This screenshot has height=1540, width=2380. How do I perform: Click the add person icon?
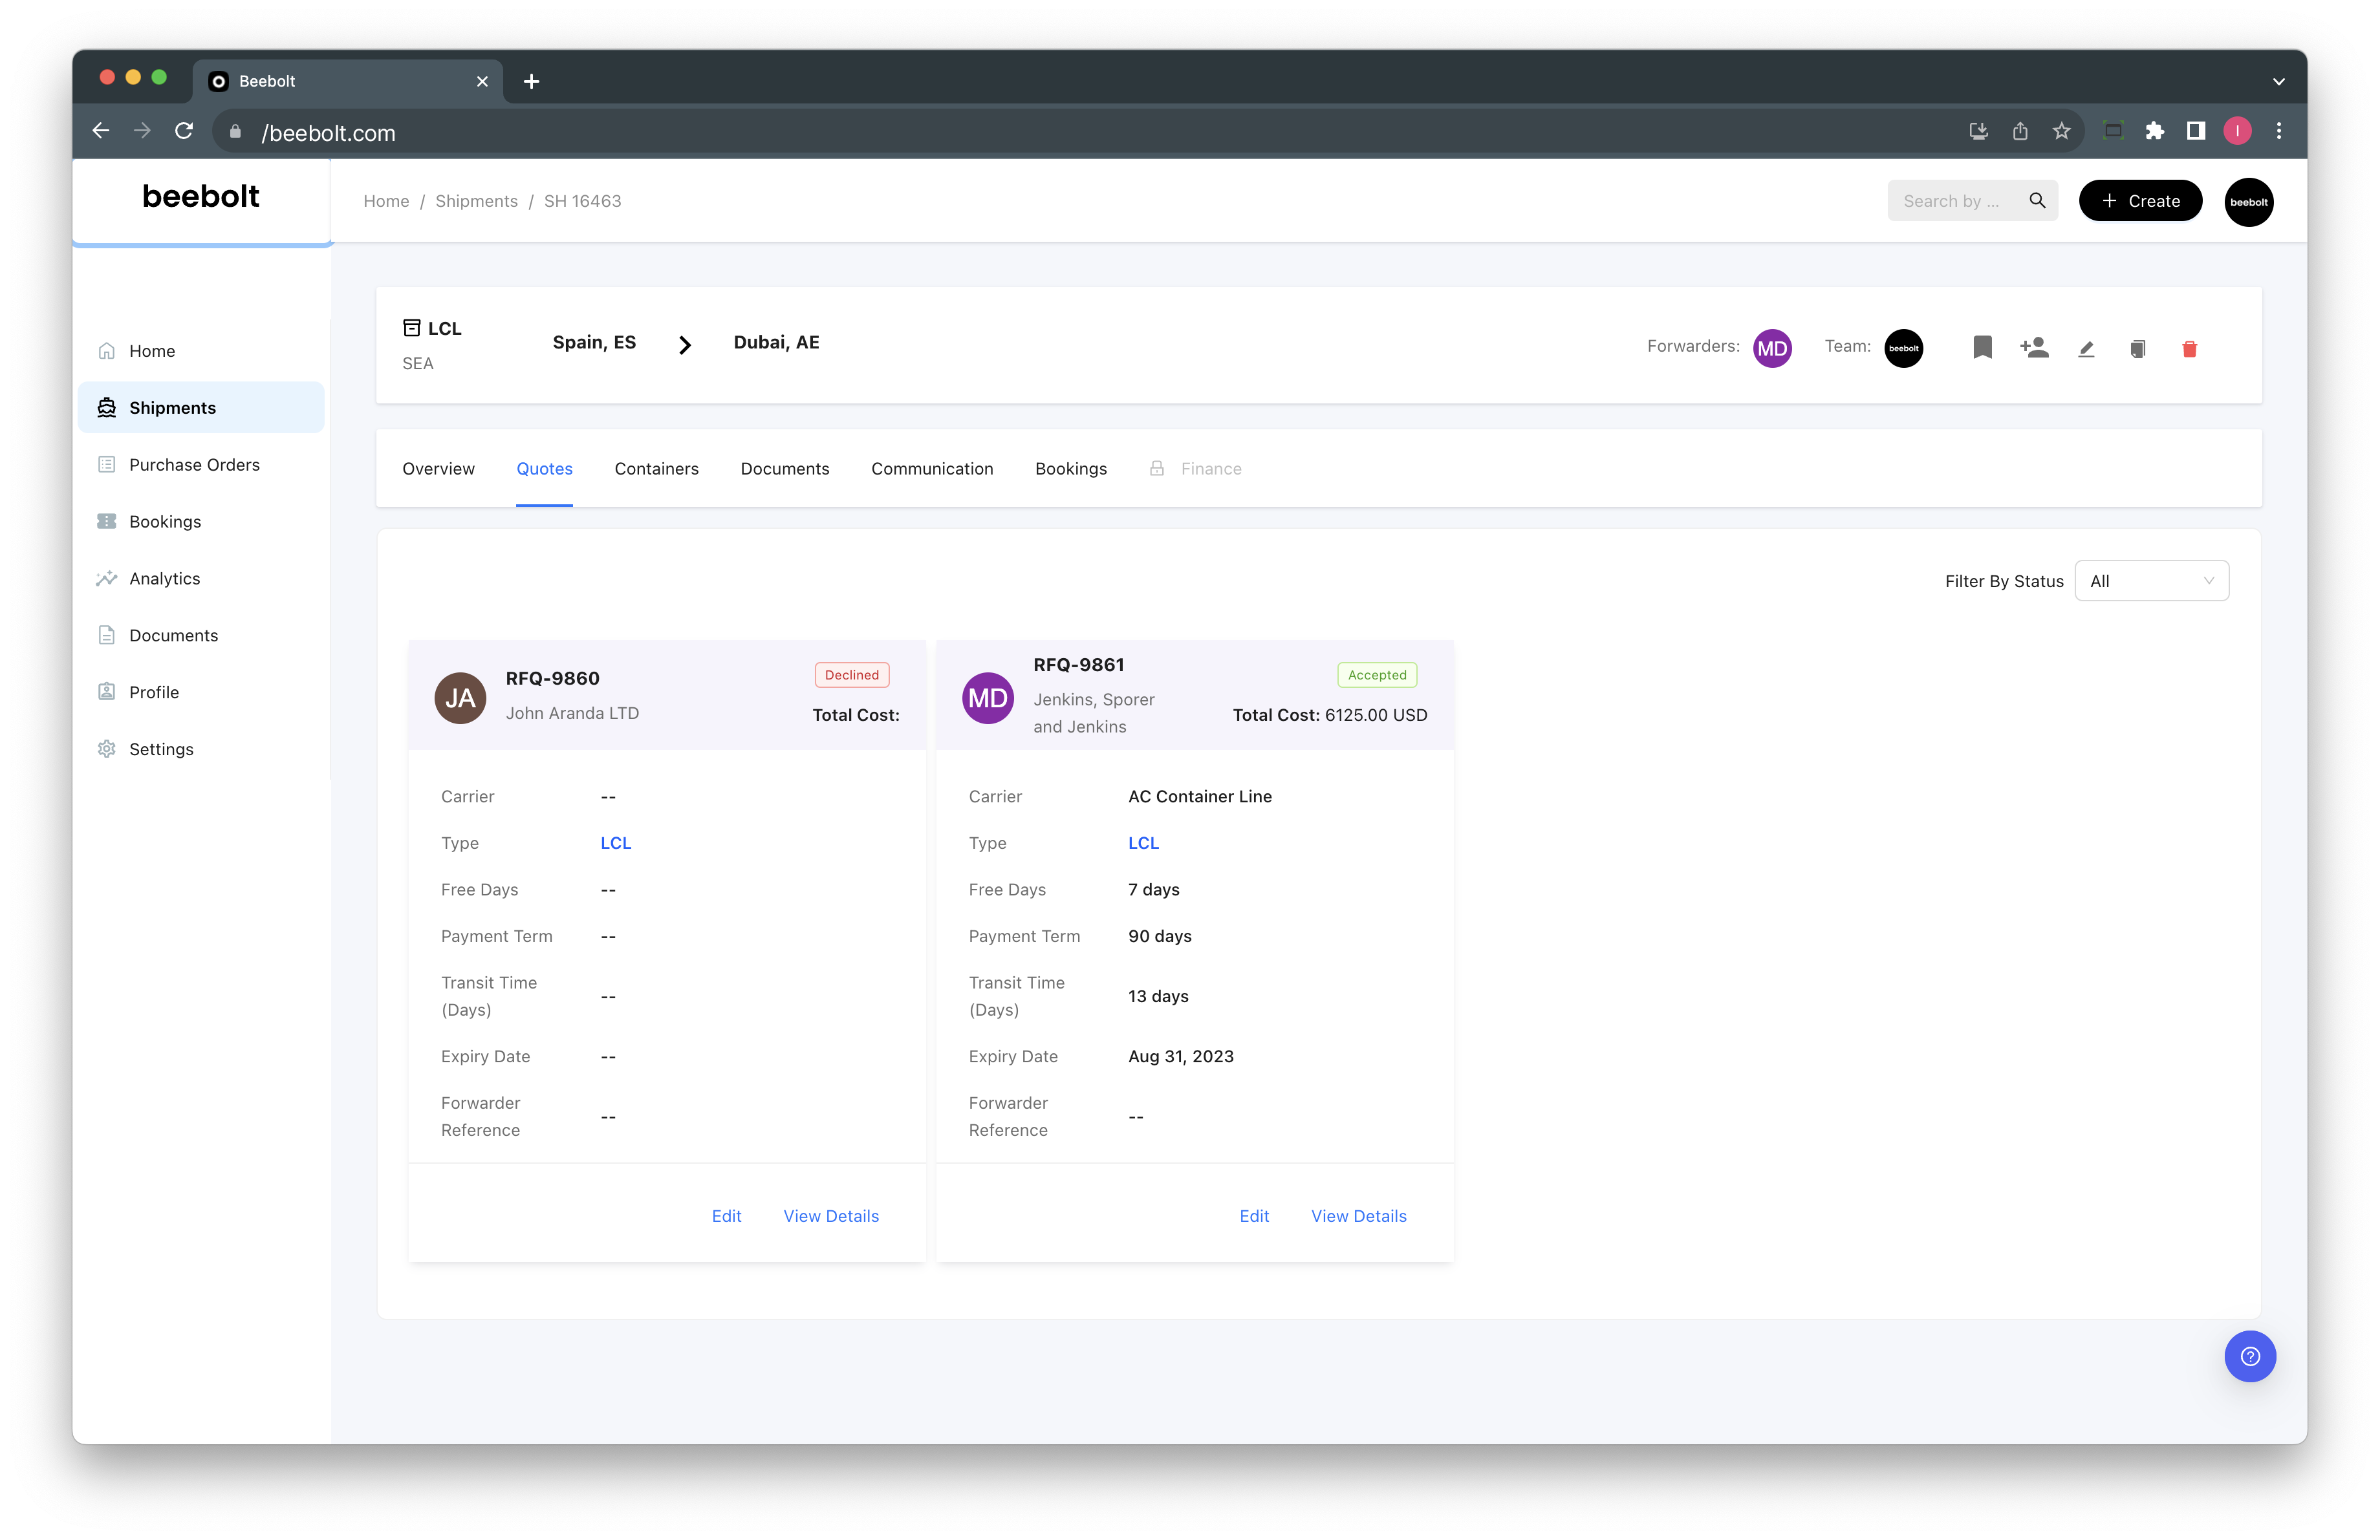pyautogui.click(x=2034, y=348)
